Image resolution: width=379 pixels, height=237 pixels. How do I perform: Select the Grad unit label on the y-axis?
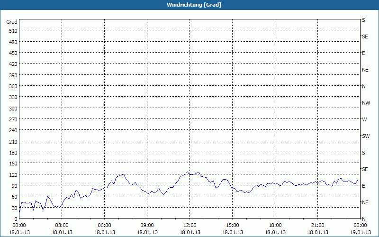(12, 22)
